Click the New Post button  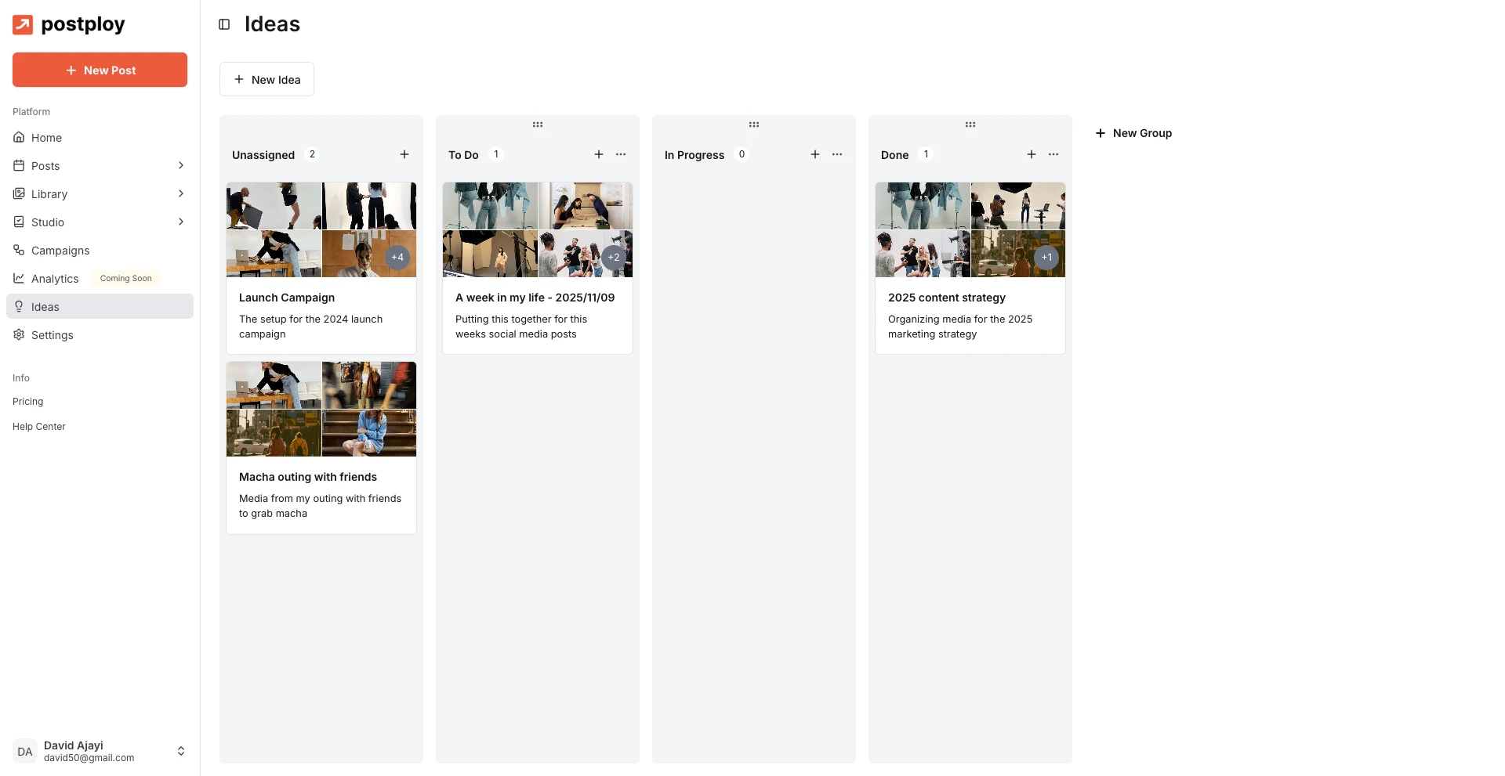pos(100,70)
